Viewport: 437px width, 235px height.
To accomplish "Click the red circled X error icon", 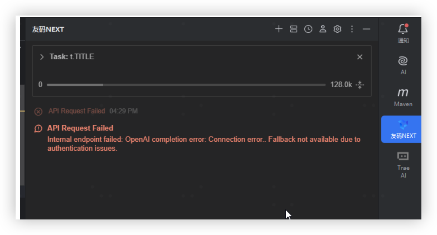I will pos(39,111).
